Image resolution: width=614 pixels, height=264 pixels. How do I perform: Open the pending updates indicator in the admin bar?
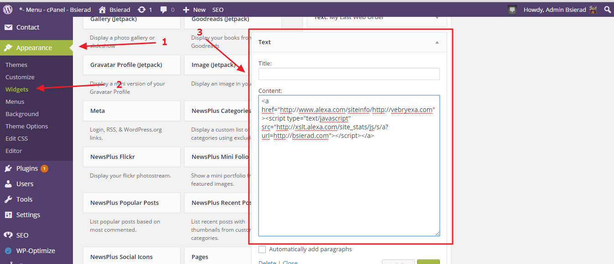(x=144, y=9)
